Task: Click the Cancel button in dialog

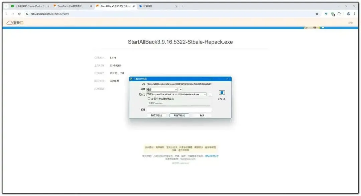Action: 202,115
